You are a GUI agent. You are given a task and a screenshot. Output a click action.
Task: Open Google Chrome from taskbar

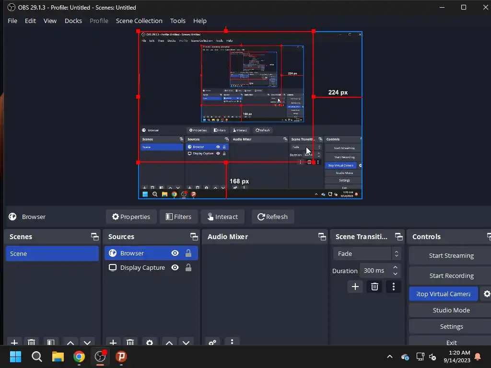point(79,356)
